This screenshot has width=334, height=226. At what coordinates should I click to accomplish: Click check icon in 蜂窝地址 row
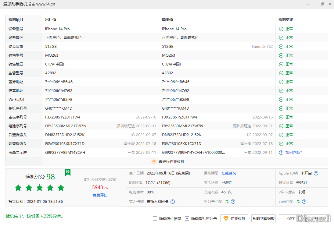click(281, 90)
